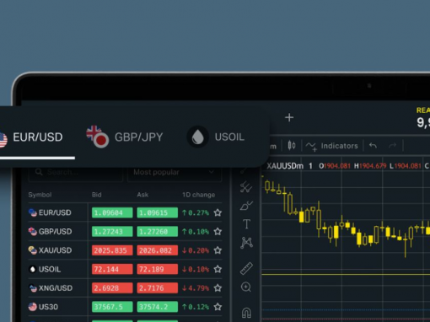Image resolution: width=430 pixels, height=322 pixels.
Task: Open the Indicators menu
Action: tap(332, 146)
